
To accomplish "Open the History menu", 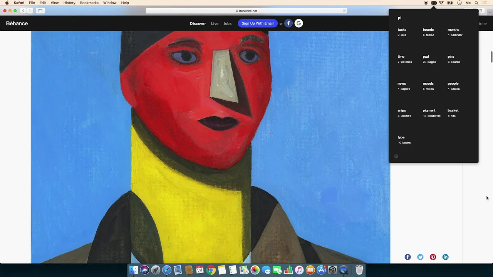I will [69, 3].
